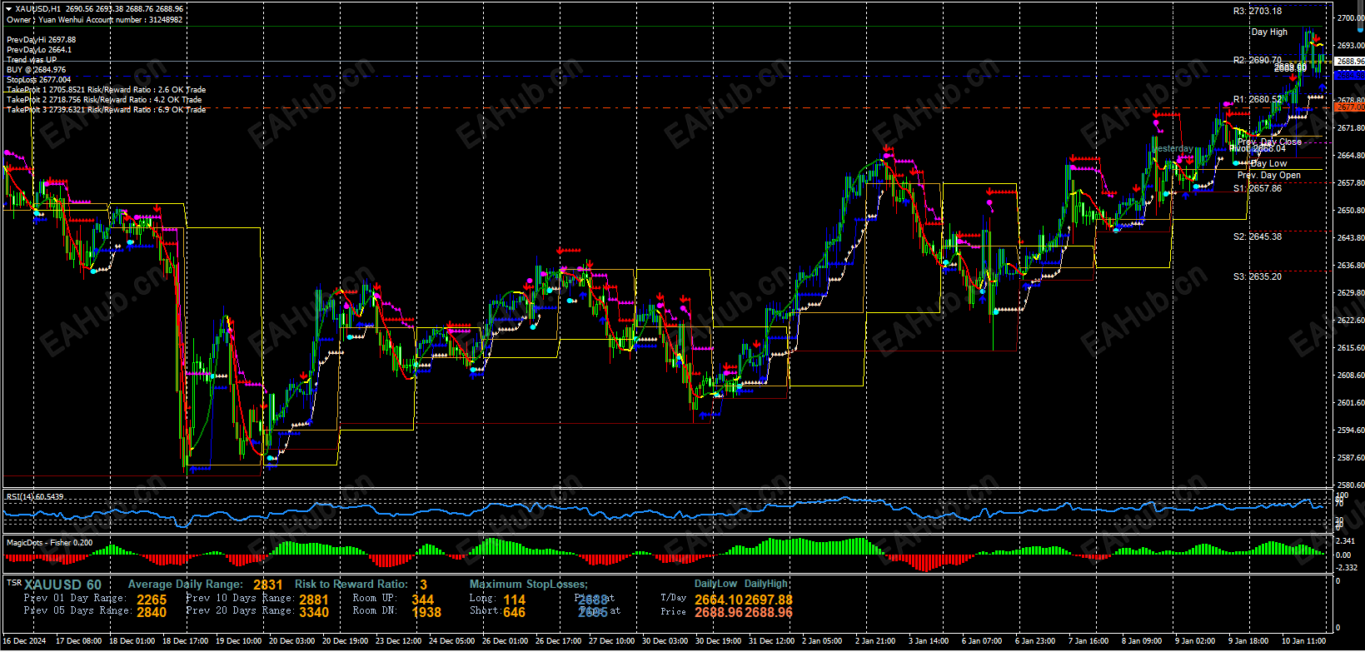Click the T/Day high value 2697.88
The height and width of the screenshot is (652, 1365).
coord(769,600)
